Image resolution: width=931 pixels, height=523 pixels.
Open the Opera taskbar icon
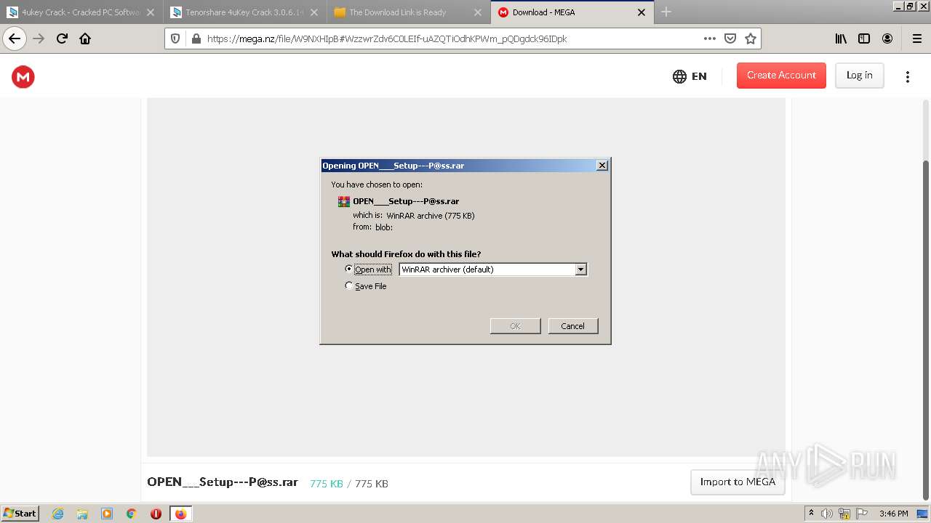(156, 514)
